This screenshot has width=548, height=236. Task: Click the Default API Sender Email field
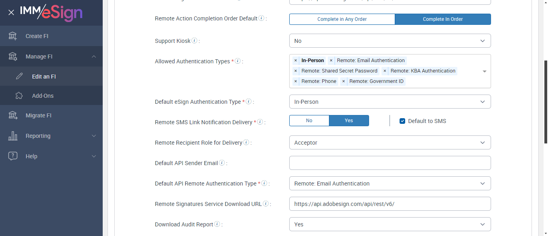[x=390, y=163]
